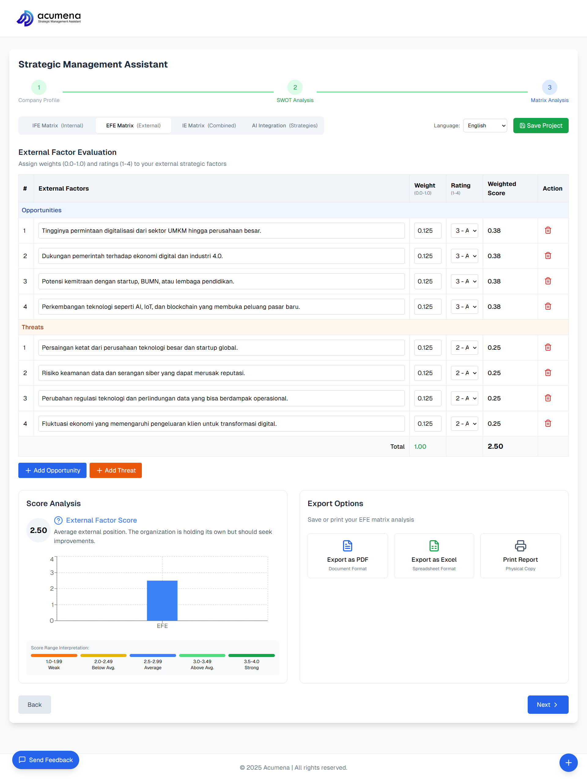Open the Export as PDF option

[347, 555]
